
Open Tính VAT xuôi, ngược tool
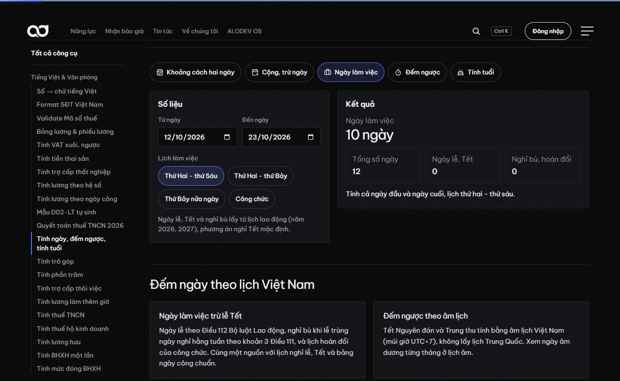[x=68, y=145]
